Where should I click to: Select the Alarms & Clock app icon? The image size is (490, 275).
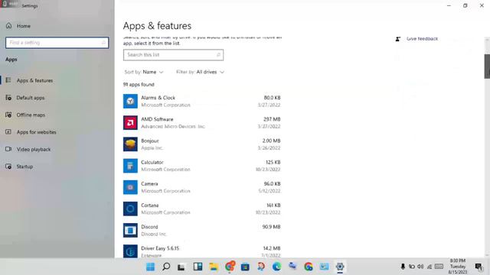tap(130, 101)
